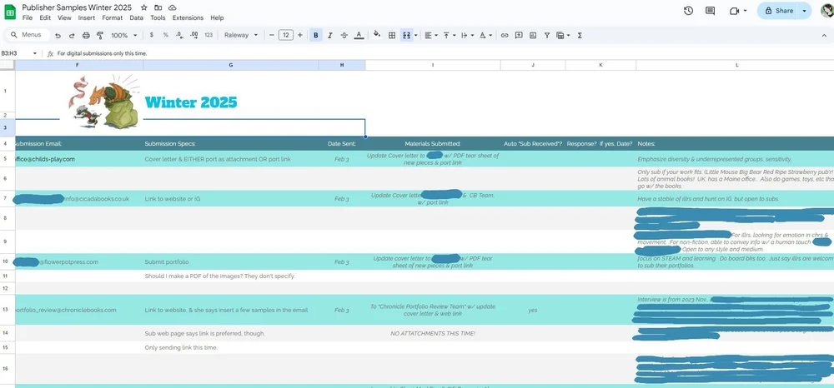Decrease decimal places

click(x=180, y=35)
